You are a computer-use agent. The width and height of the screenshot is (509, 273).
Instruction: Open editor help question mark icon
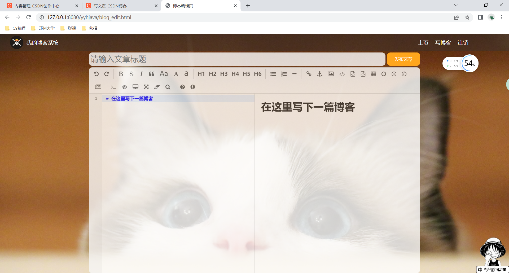point(182,87)
